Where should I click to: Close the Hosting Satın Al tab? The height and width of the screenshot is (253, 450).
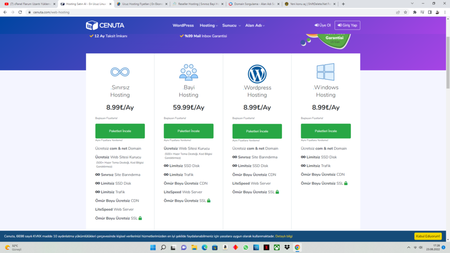point(110,4)
